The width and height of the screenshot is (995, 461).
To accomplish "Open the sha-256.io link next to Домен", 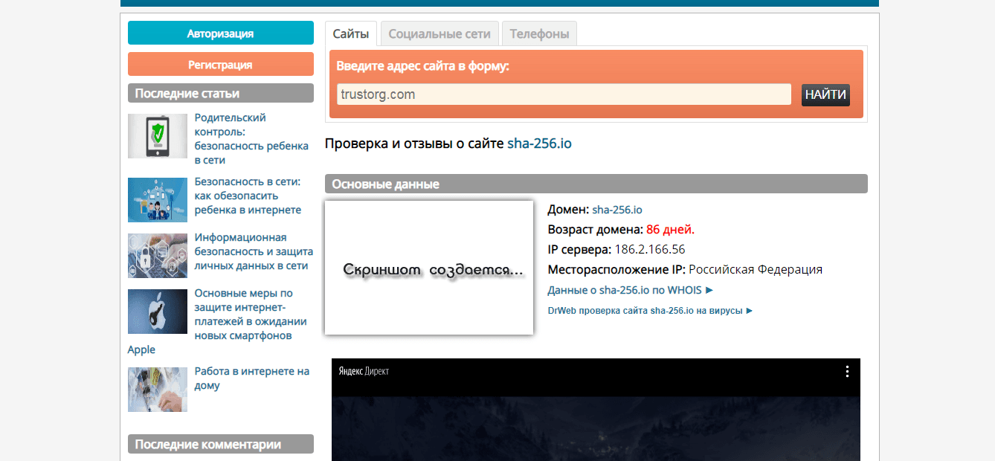I will (x=617, y=210).
